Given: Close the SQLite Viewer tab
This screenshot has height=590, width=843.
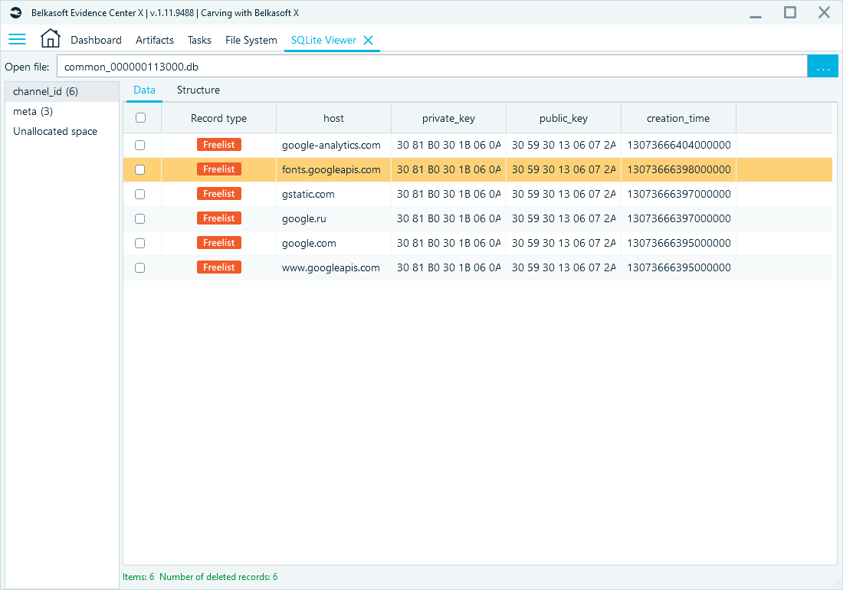Looking at the screenshot, I should pyautogui.click(x=369, y=41).
